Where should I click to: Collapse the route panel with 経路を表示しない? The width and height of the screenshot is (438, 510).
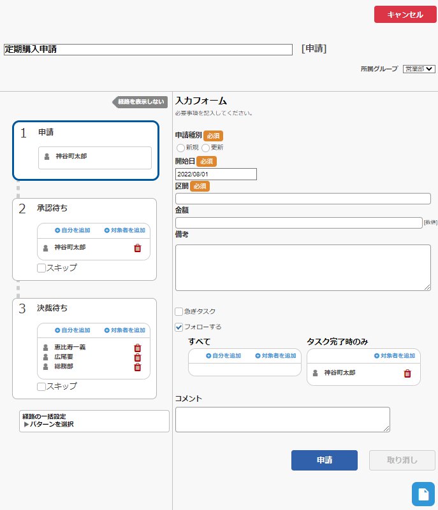pos(140,102)
